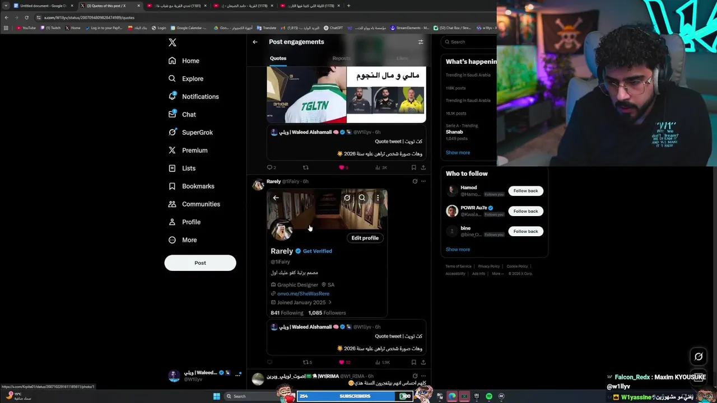Viewport: 717px width, 403px height.
Task: Open the Privacy Policy footer link
Action: pyautogui.click(x=488, y=266)
